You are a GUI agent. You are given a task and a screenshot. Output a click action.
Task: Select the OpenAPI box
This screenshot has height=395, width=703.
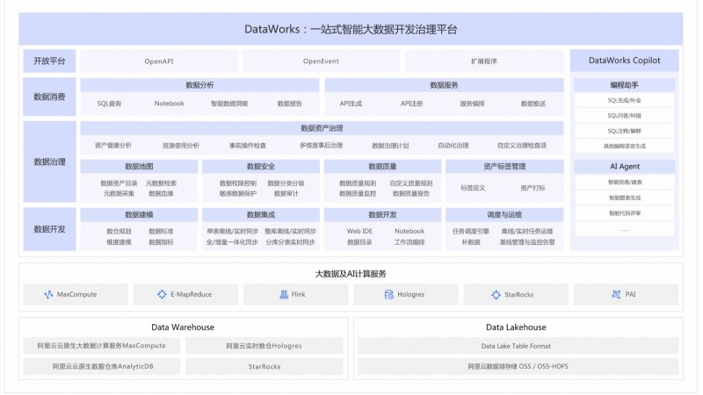click(x=159, y=61)
